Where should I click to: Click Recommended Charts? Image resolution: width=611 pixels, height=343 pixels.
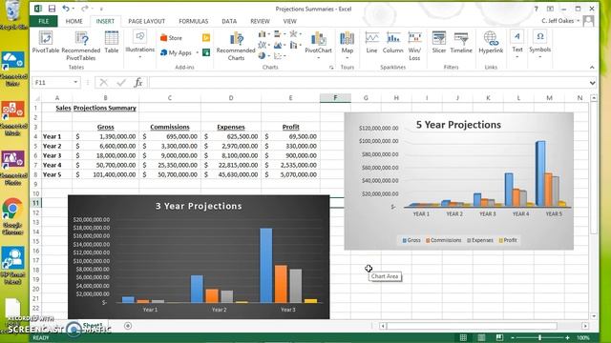tap(236, 46)
